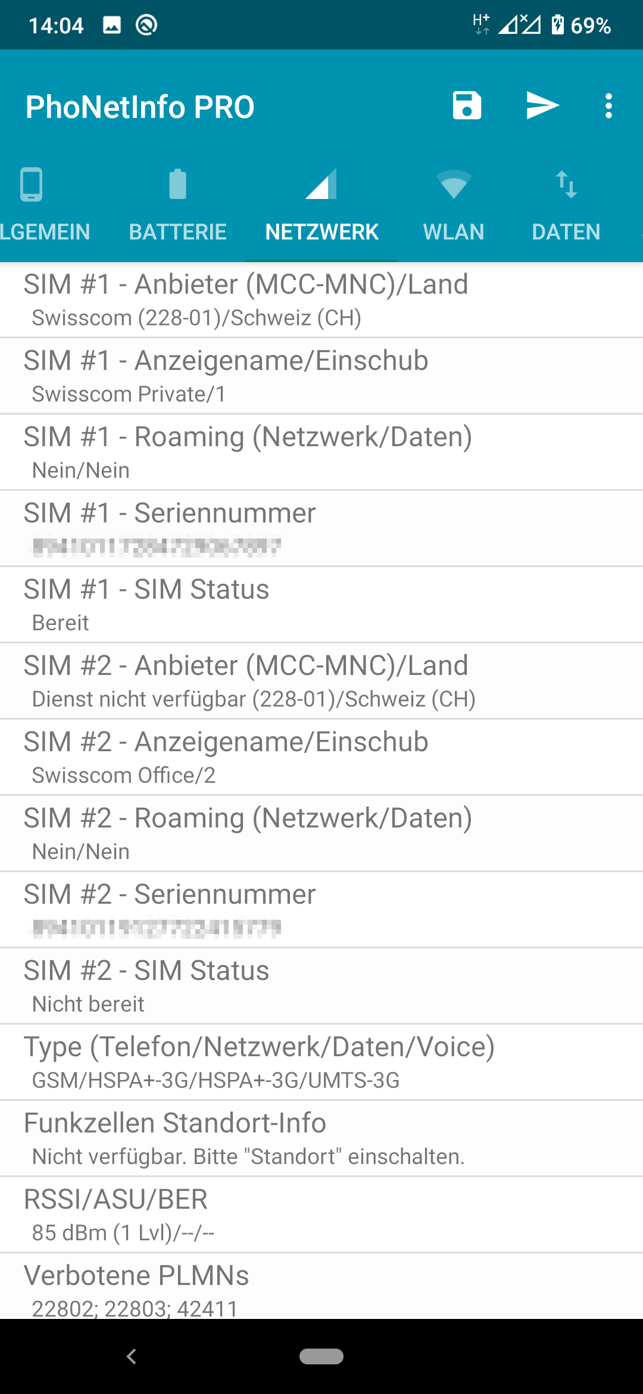Tap the SIM #1 Seriennummer row
The height and width of the screenshot is (1394, 643).
pos(321,529)
